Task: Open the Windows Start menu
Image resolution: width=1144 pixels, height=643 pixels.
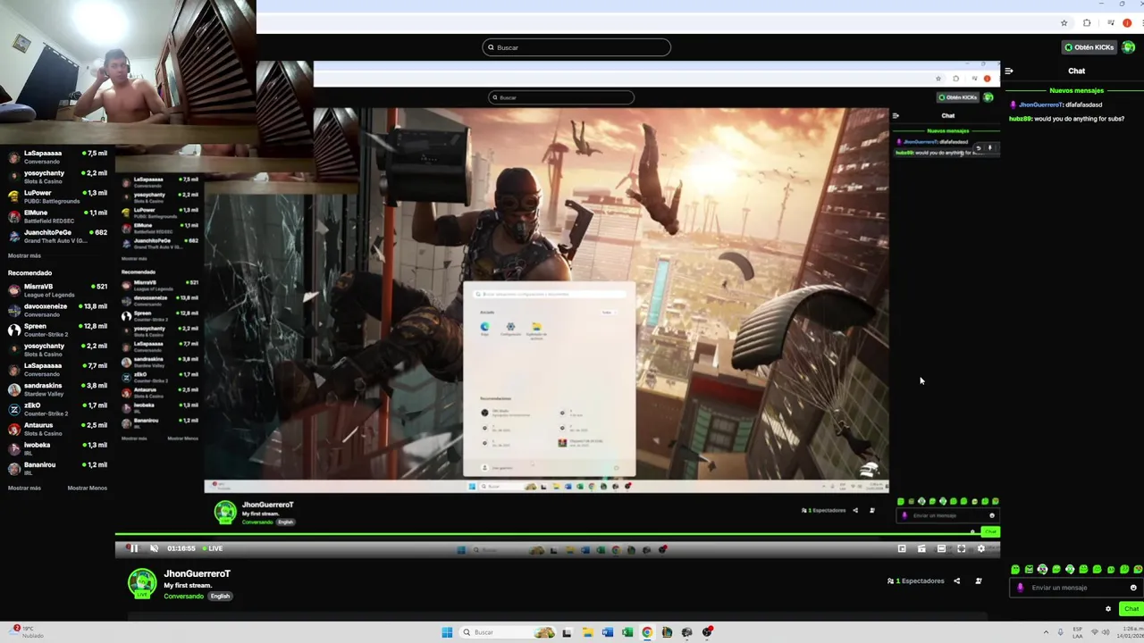Action: pyautogui.click(x=447, y=632)
